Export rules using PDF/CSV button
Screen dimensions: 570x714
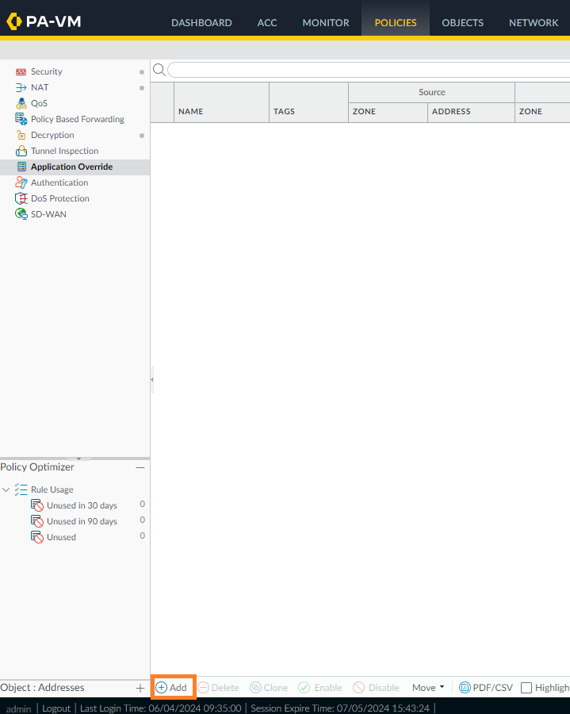pos(486,688)
